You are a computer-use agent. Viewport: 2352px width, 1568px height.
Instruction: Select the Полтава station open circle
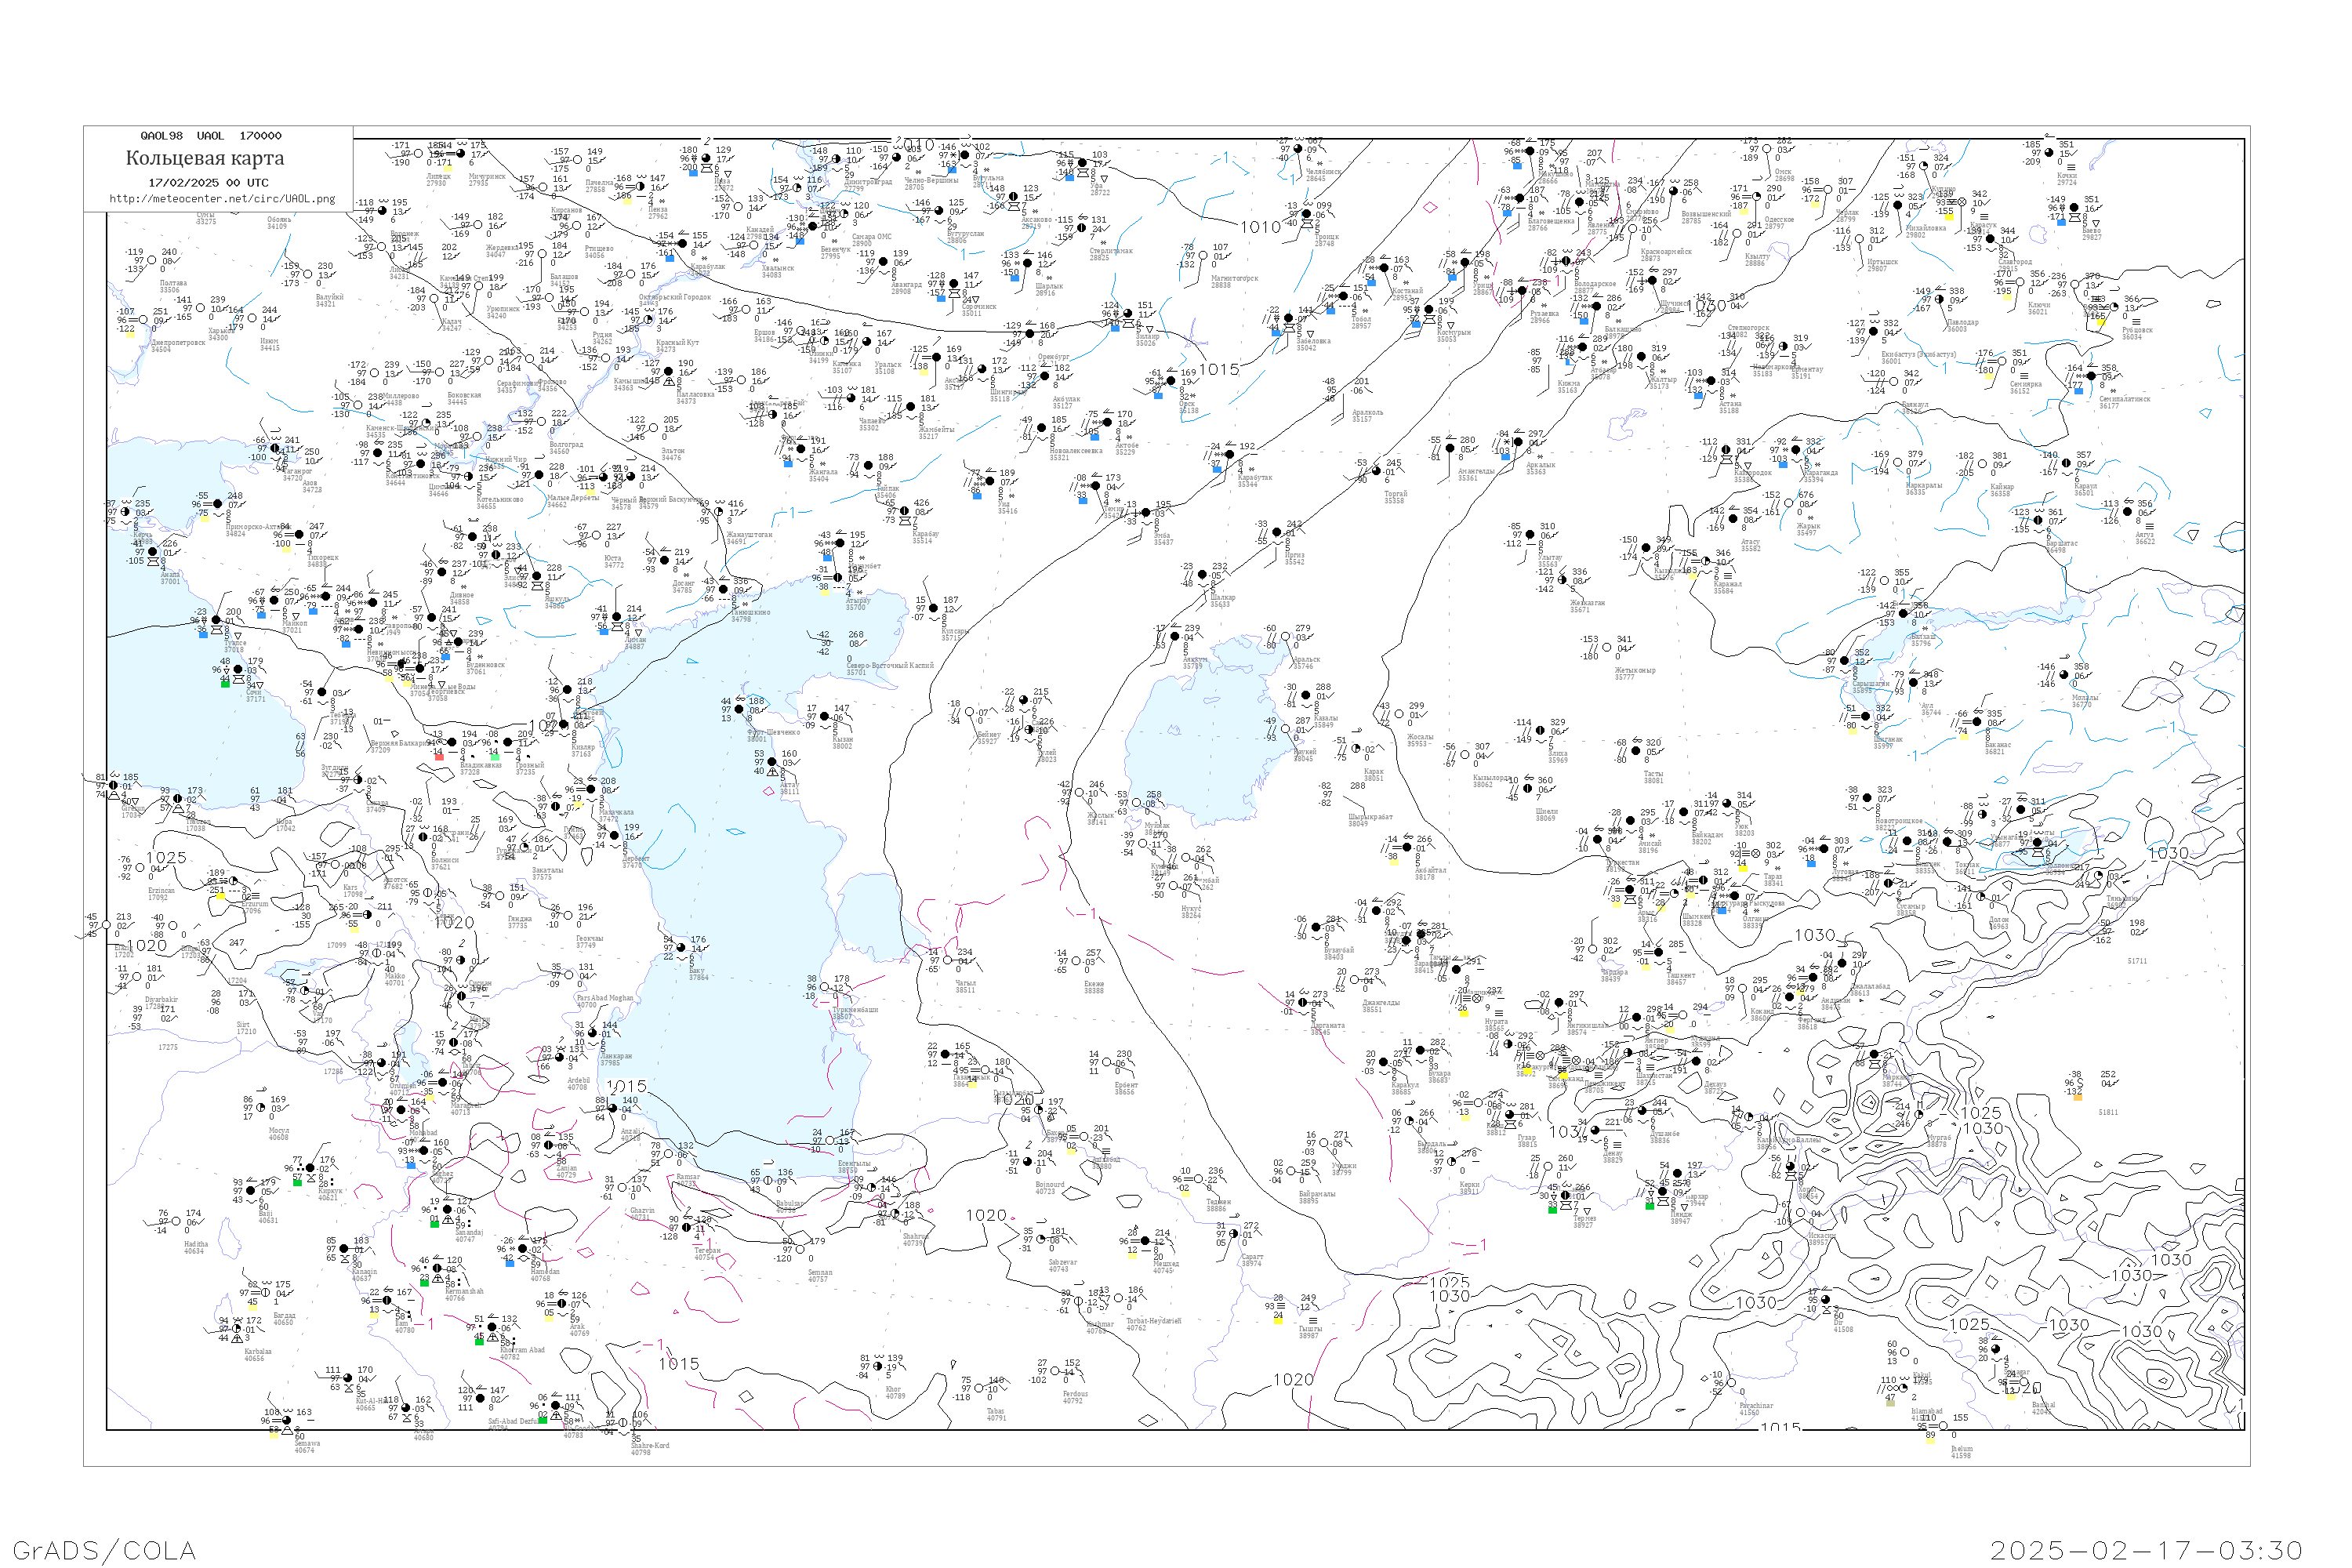(153, 261)
